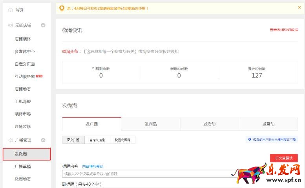
Task: Switch to the 发商品 tab
Action: point(150,124)
